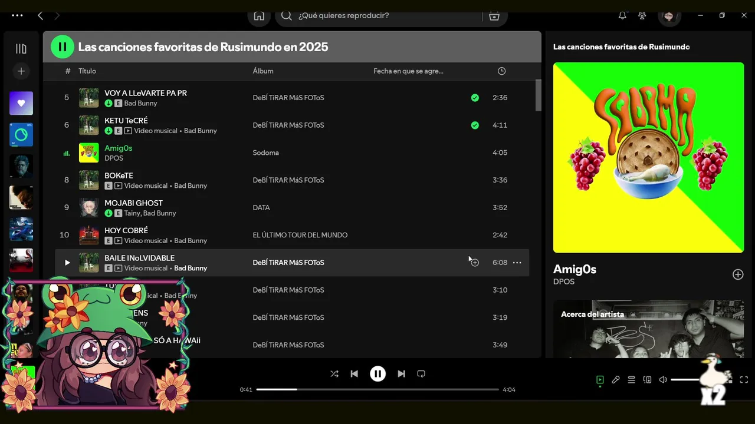The image size is (755, 424).
Task: Expand Your Library sidebar icon
Action: point(21,49)
